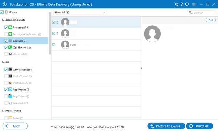The height and width of the screenshot is (132, 218).
Task: Uncheck the first contact row checkbox
Action: (x=54, y=22)
